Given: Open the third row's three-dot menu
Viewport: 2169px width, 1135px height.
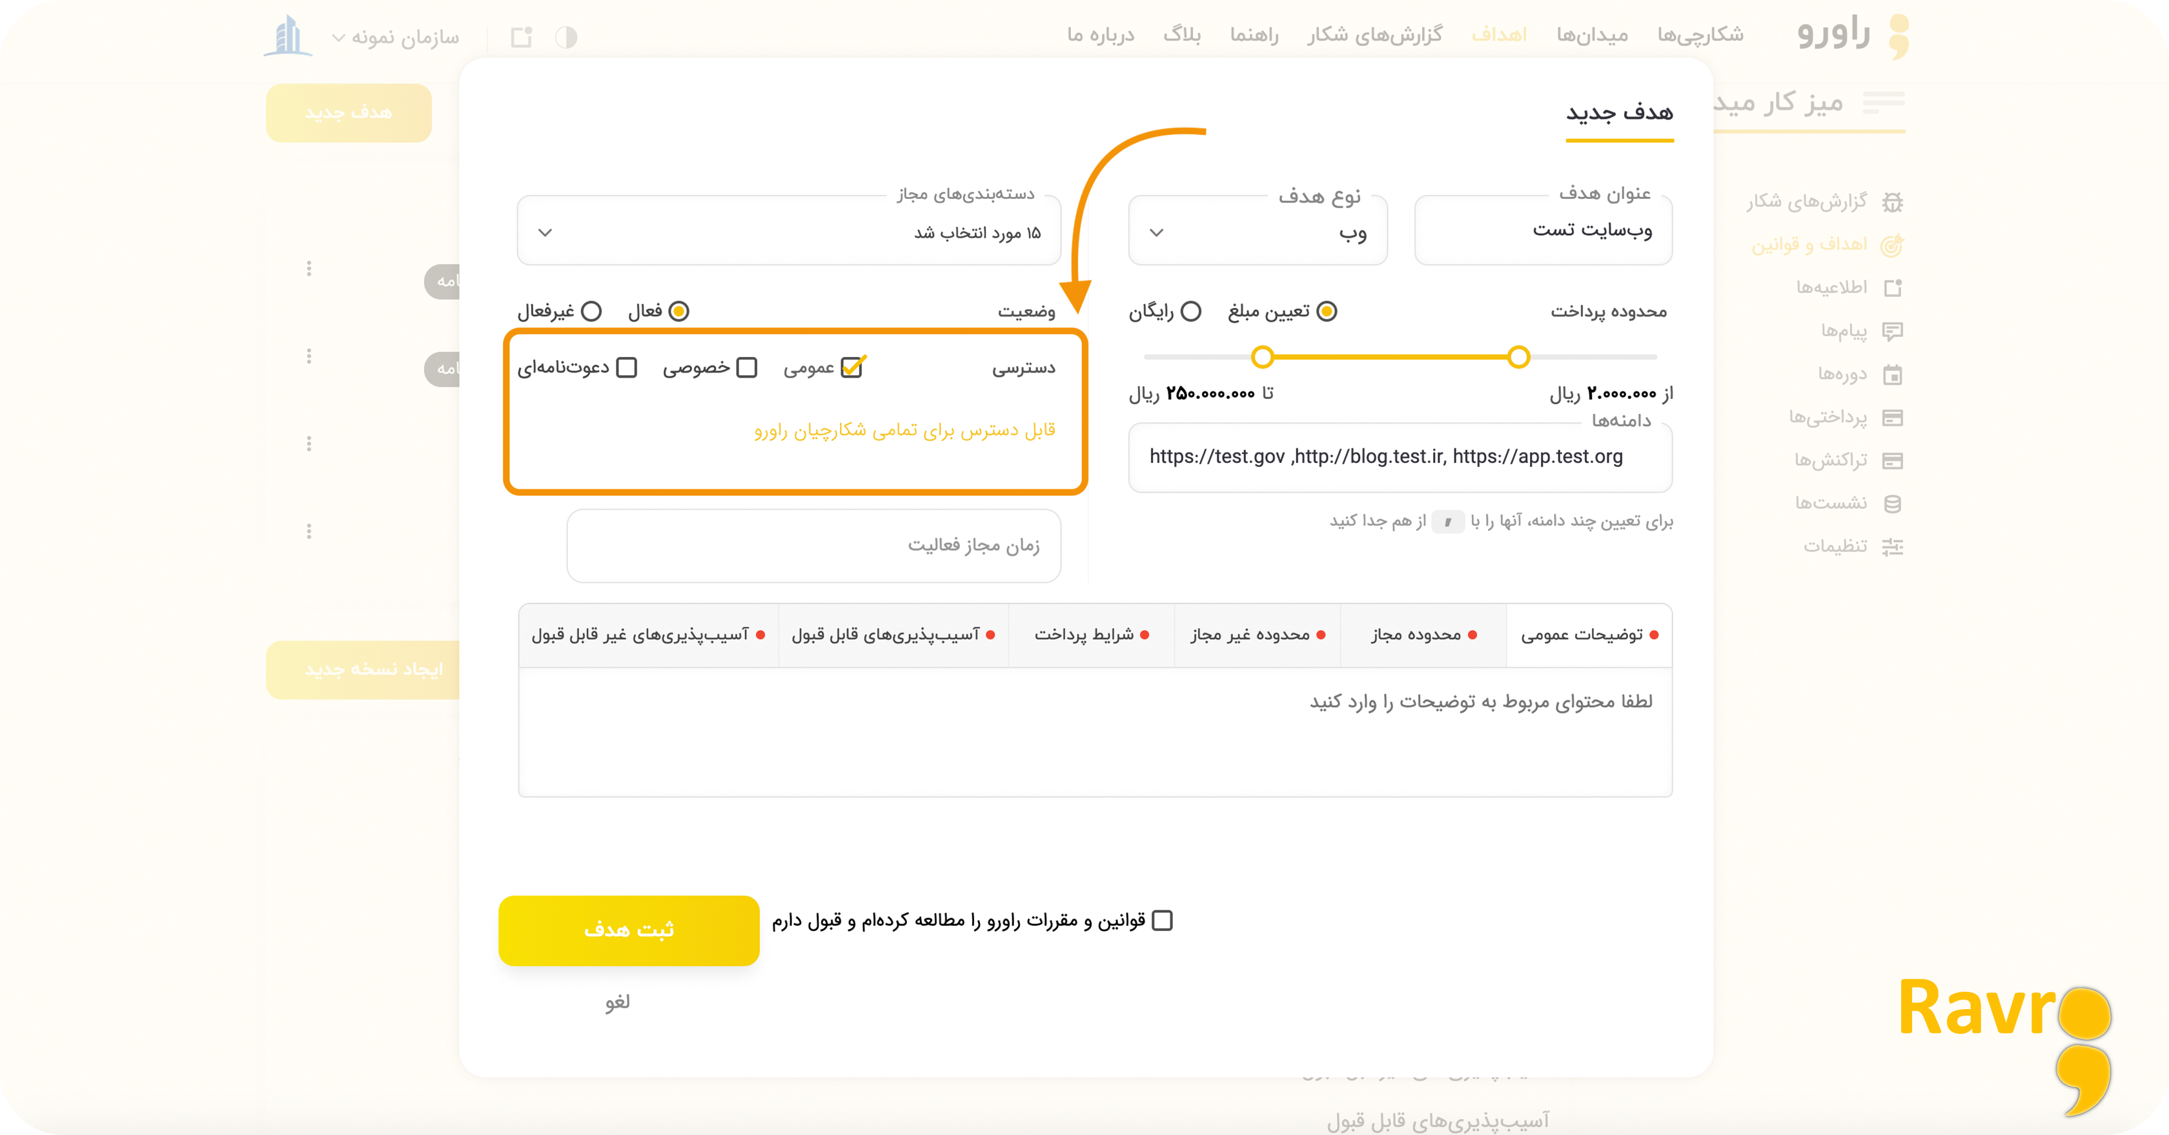Looking at the screenshot, I should pyautogui.click(x=309, y=444).
